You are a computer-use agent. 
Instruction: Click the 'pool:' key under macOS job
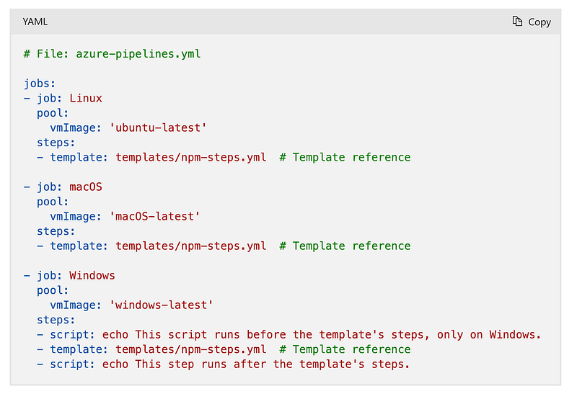[53, 202]
